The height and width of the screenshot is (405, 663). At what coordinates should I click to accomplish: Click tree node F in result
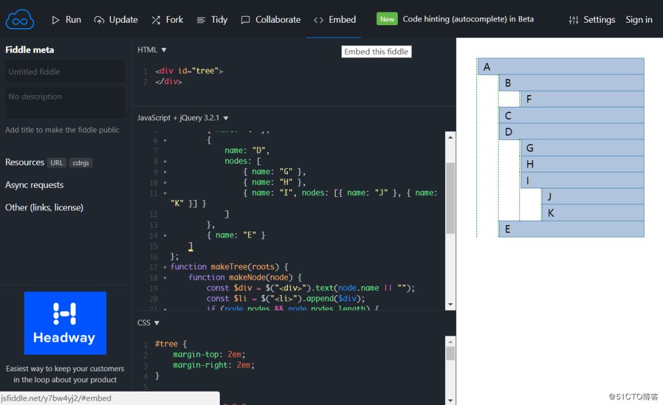tap(582, 99)
